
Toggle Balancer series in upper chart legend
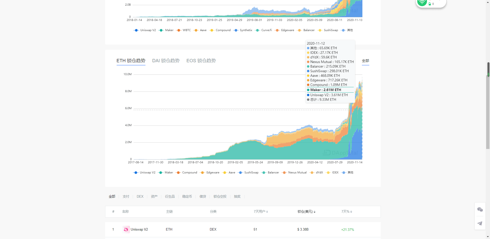(305, 30)
